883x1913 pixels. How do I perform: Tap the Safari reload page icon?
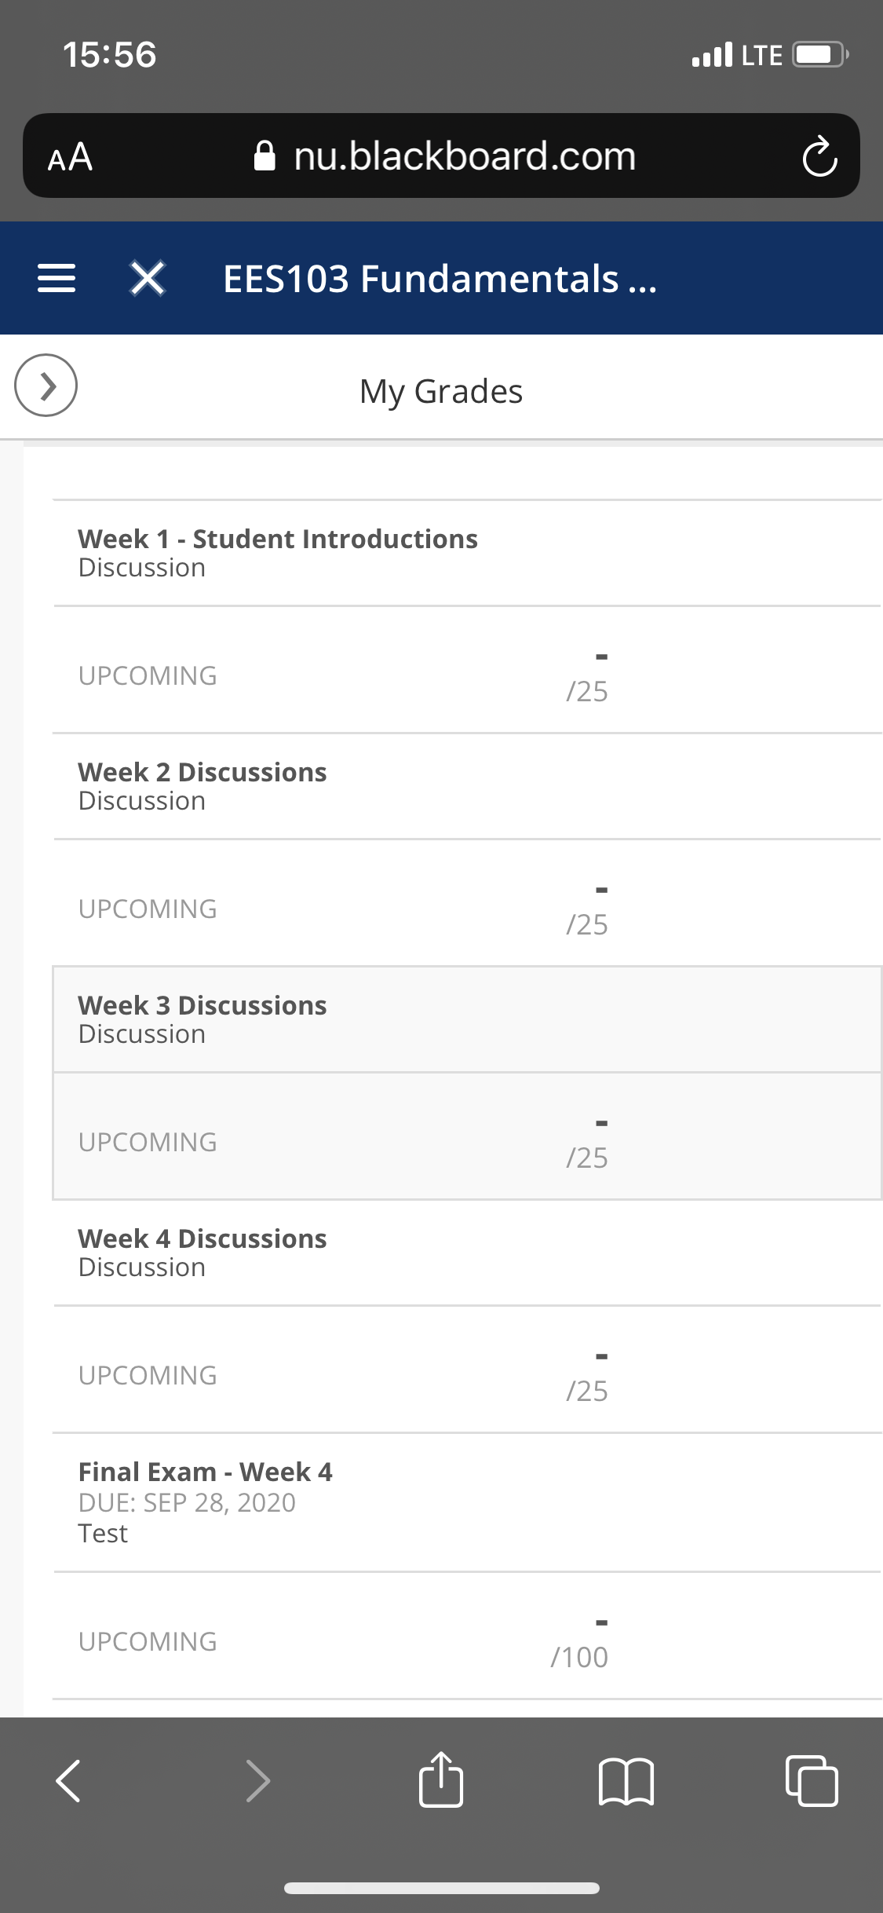[819, 156]
